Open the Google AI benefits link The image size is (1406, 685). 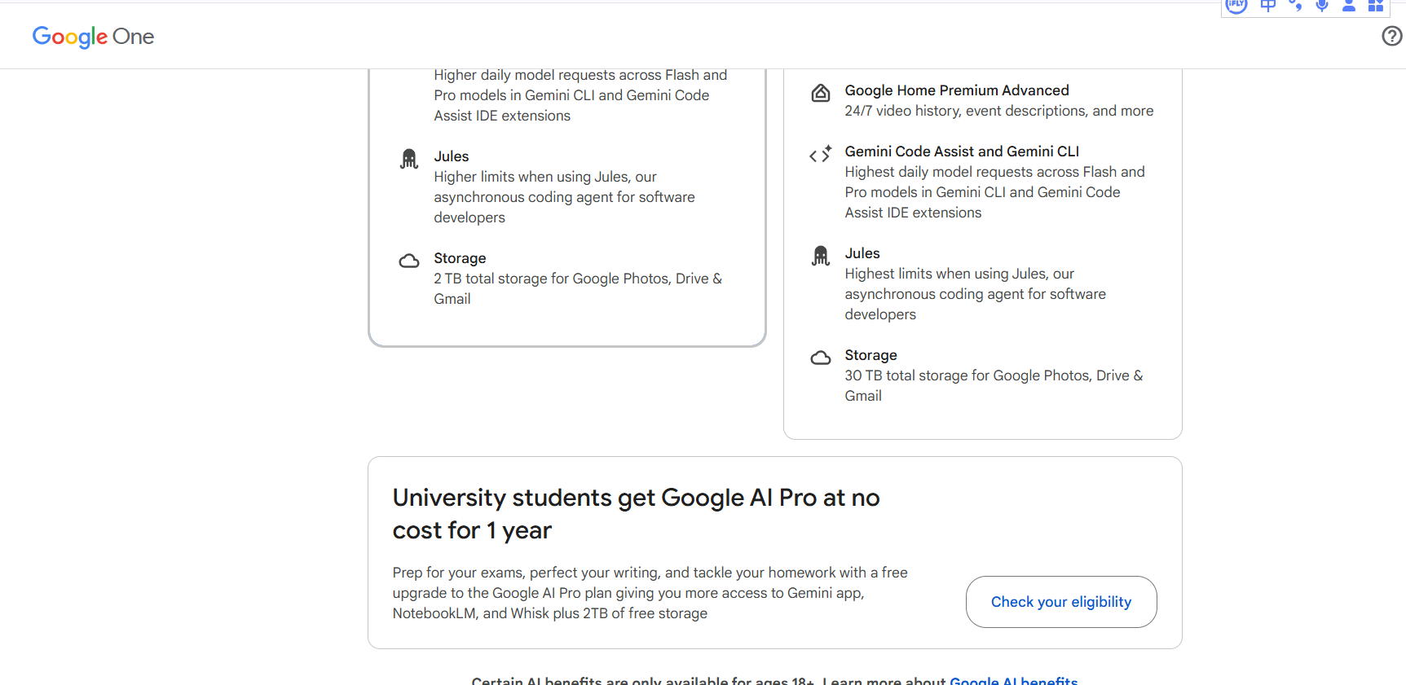point(1013,680)
